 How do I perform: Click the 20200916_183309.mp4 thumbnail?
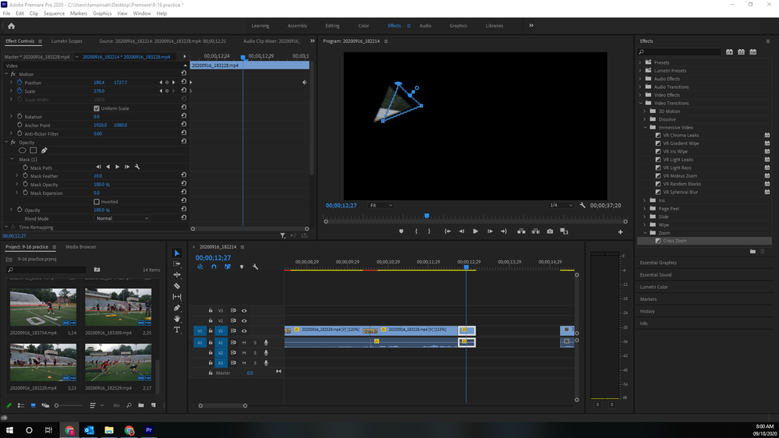pyautogui.click(x=119, y=307)
